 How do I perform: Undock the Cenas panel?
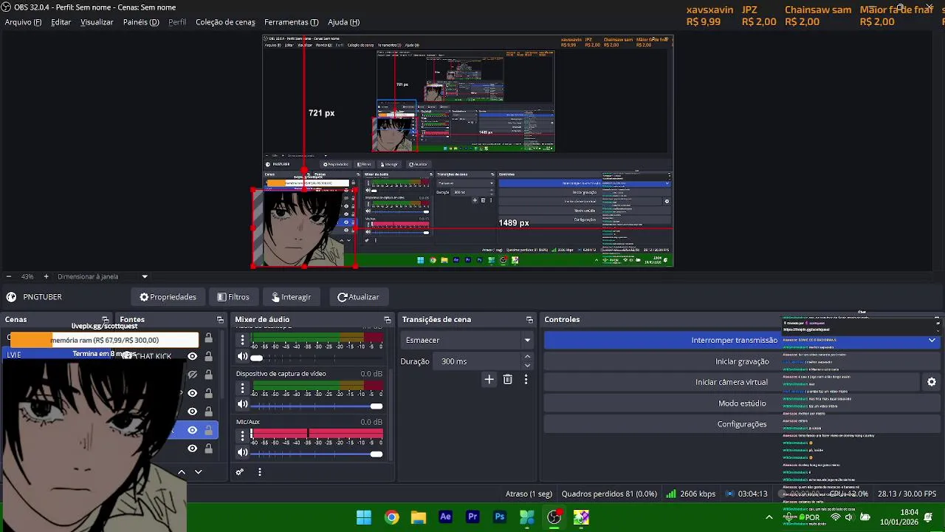[105, 320]
